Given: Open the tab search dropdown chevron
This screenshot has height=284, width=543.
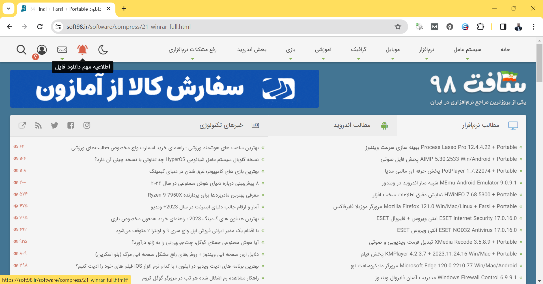Looking at the screenshot, I should pos(8,8).
